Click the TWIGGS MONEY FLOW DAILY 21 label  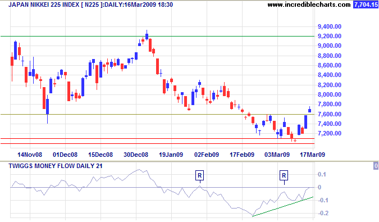coord(56,166)
